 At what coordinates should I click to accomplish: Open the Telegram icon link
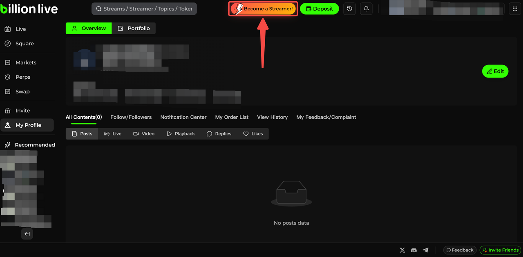426,250
